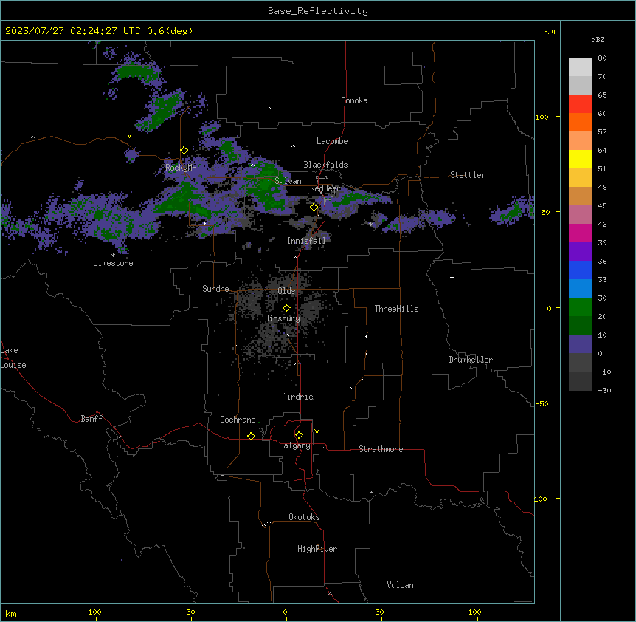This screenshot has width=636, height=622.
Task: Click the Blackfalds label
Action: (x=325, y=165)
